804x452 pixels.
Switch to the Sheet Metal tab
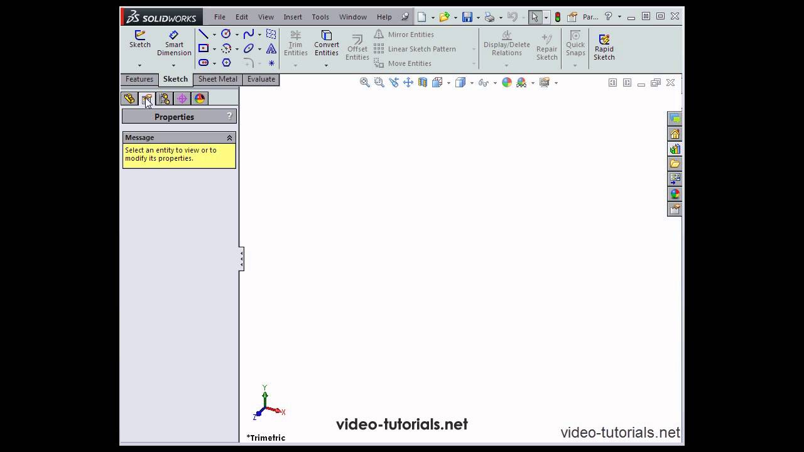(x=217, y=79)
